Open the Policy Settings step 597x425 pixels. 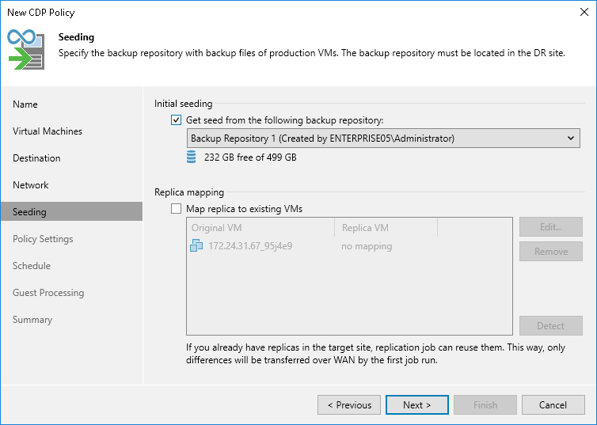pos(43,239)
